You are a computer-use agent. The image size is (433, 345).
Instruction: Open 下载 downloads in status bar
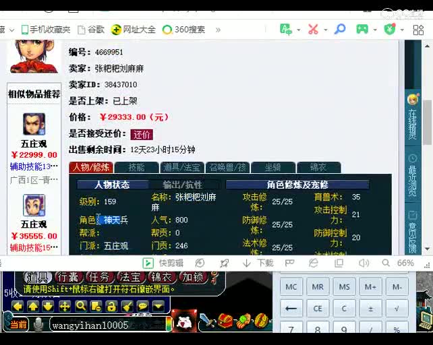click(x=258, y=263)
